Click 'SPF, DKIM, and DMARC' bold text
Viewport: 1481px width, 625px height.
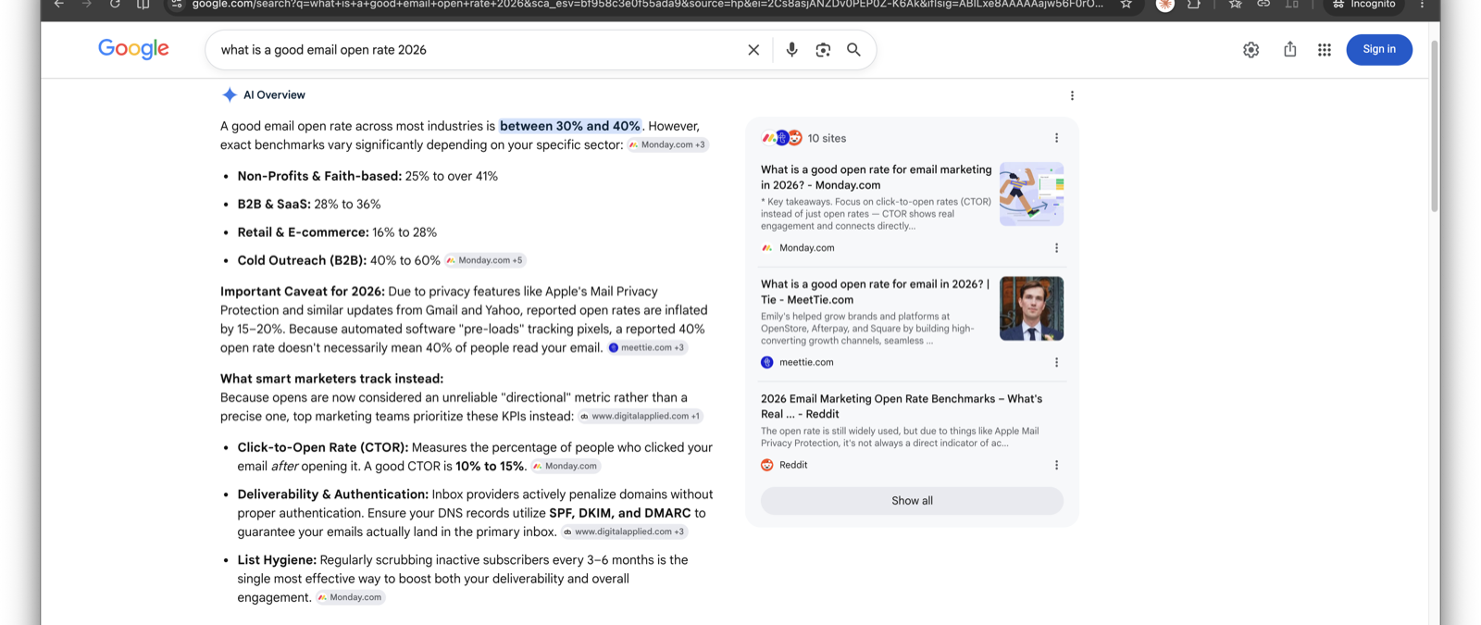[620, 513]
